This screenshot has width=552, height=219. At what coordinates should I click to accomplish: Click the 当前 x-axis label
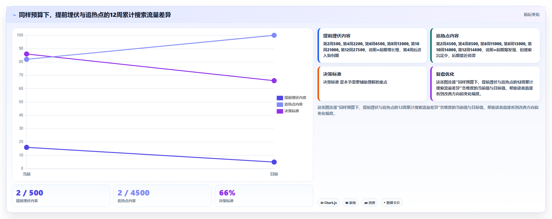[27, 174]
